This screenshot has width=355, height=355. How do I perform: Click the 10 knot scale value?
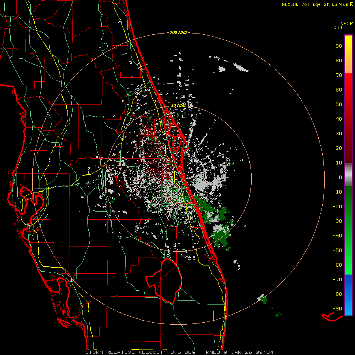coord(339,163)
